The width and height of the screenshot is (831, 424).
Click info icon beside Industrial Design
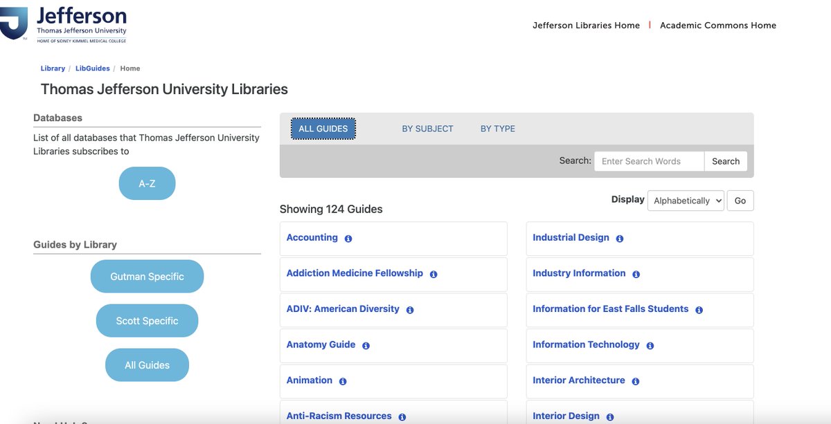(620, 239)
